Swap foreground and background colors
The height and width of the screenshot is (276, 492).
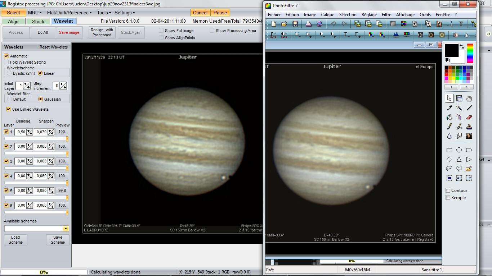(462, 47)
